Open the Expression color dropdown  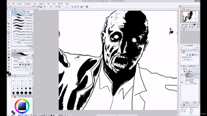(188, 59)
